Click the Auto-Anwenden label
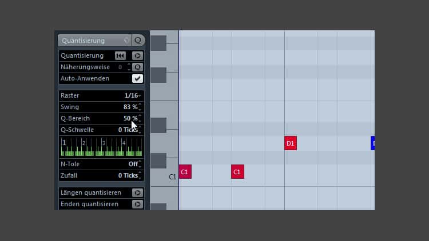The height and width of the screenshot is (241, 429). point(85,79)
